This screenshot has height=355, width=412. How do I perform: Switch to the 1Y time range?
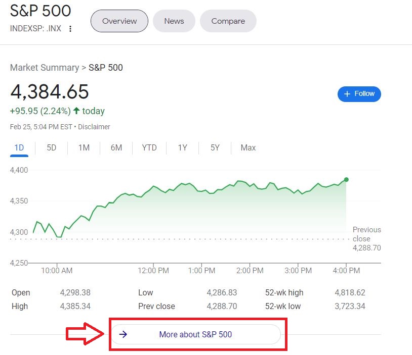click(x=182, y=147)
